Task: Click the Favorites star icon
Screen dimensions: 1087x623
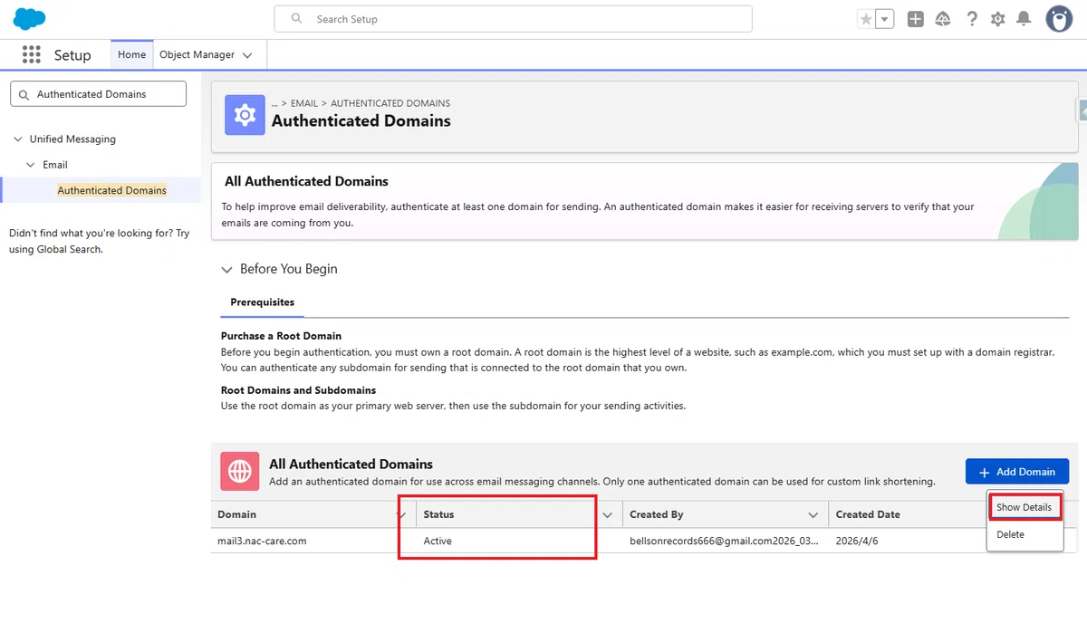Action: tap(866, 19)
